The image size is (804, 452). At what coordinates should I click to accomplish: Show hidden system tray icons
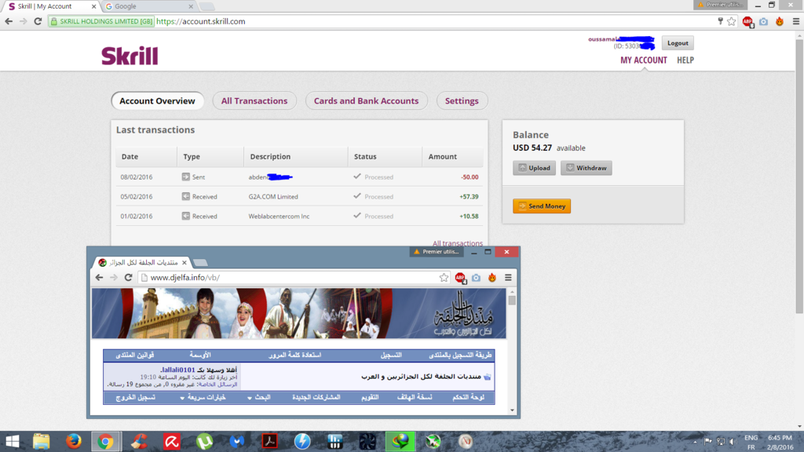[696, 441]
